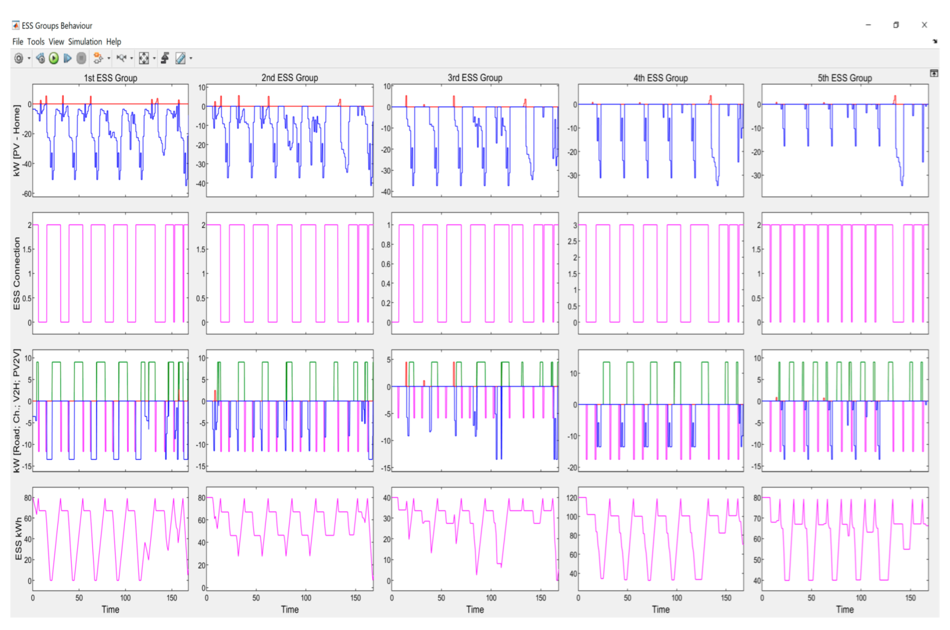950x630 pixels.
Task: Enable the Cursor Measurements ruler icon
Action: [x=180, y=58]
